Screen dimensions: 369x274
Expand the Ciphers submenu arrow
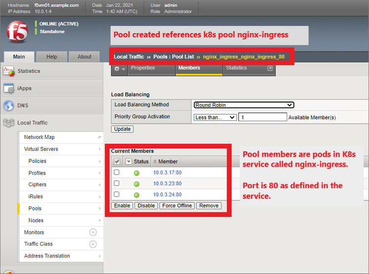point(100,185)
